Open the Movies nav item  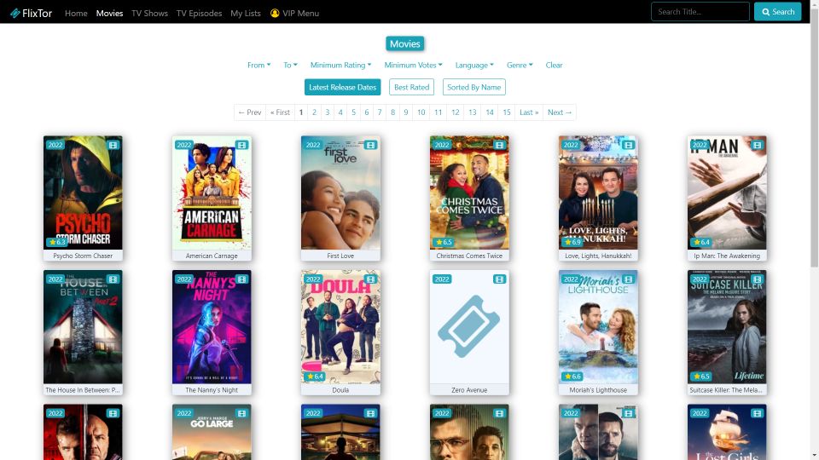[110, 13]
